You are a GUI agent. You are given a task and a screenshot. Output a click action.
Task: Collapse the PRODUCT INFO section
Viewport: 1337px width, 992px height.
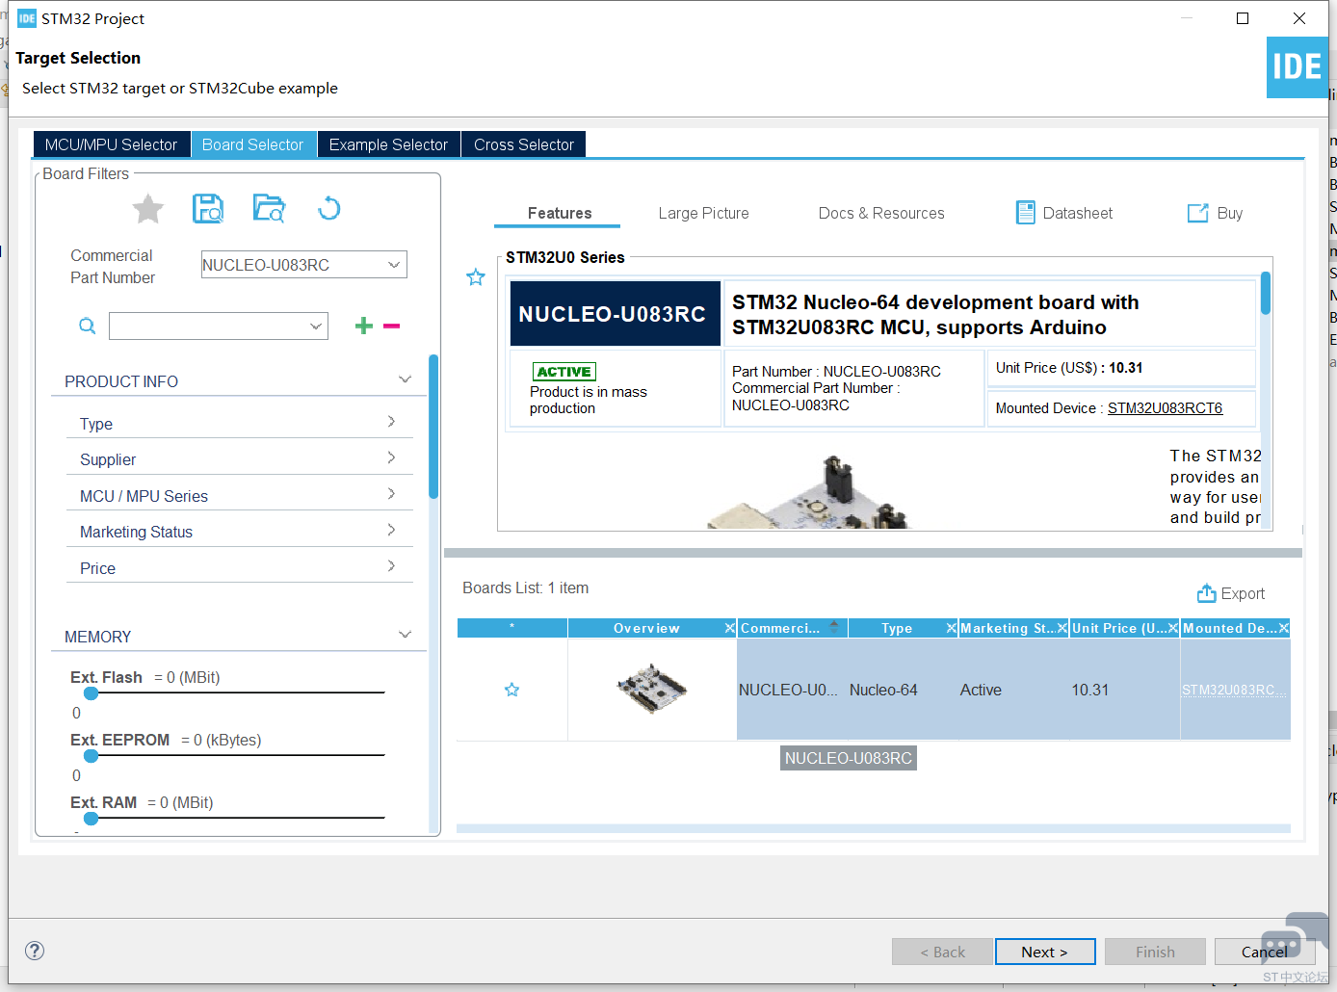pos(406,379)
